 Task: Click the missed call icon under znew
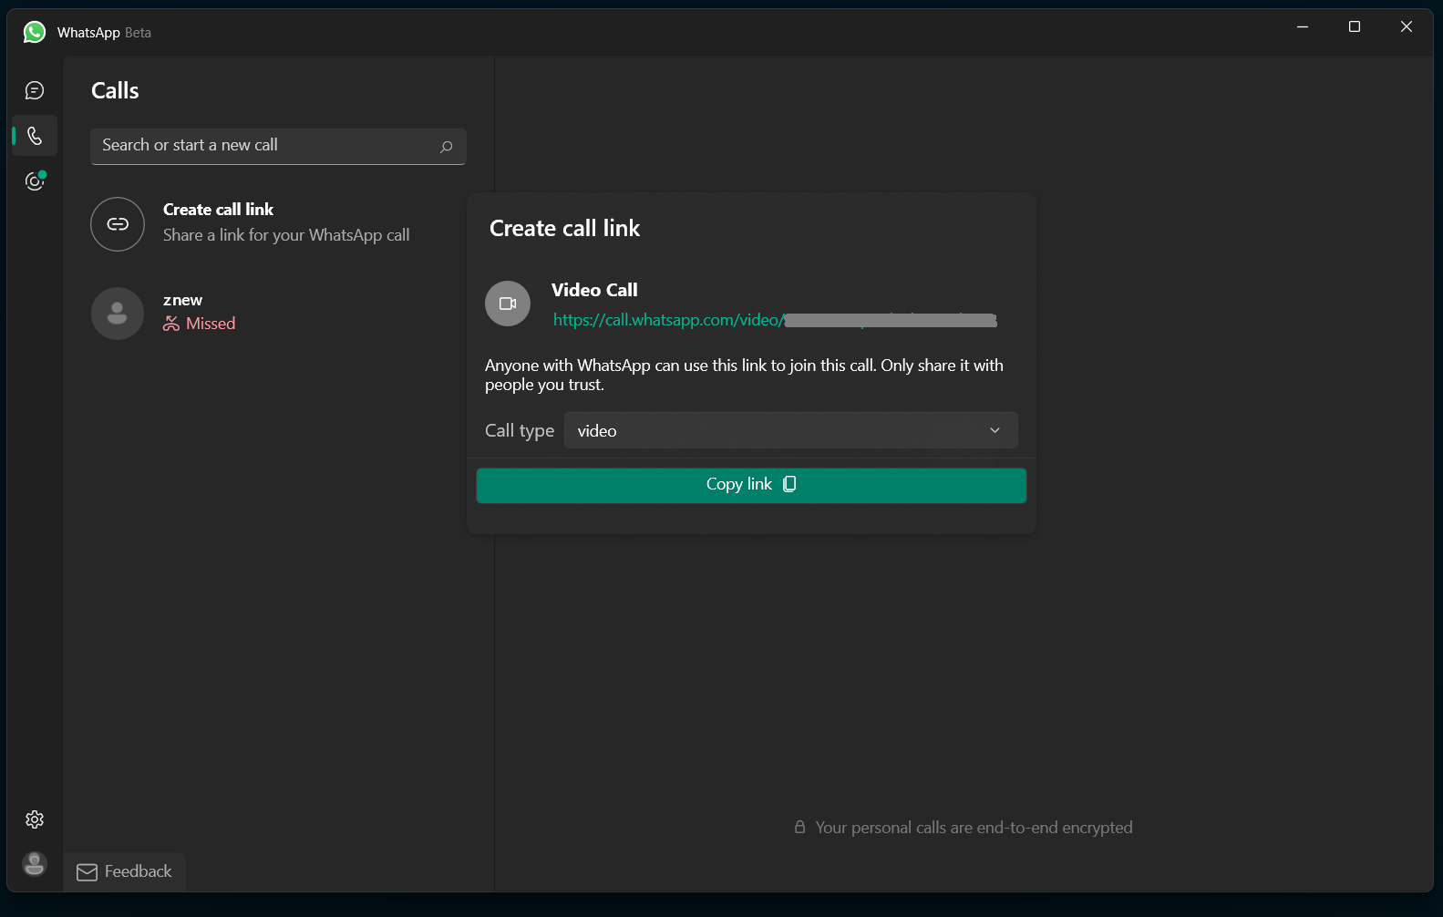(171, 324)
